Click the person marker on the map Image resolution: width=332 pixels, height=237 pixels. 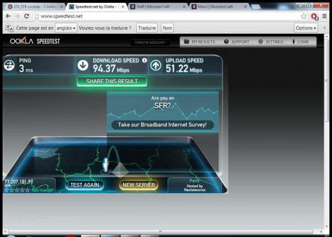(106, 165)
